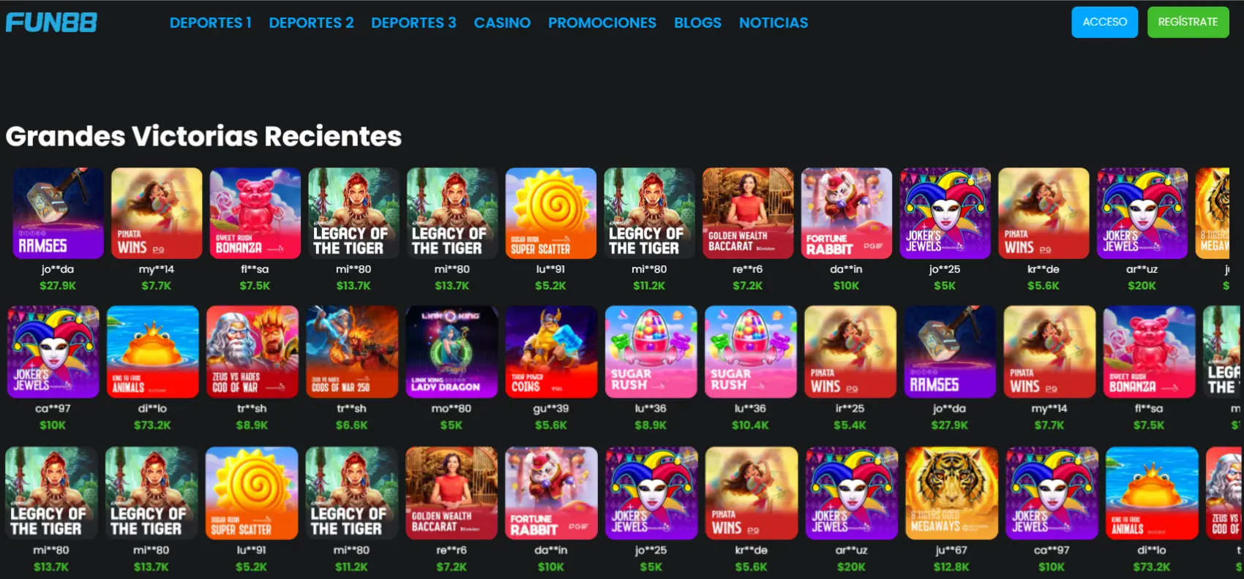
Task: Open the King Fu Frog Animals tile won by di**lo $73.2K
Action: tap(152, 352)
